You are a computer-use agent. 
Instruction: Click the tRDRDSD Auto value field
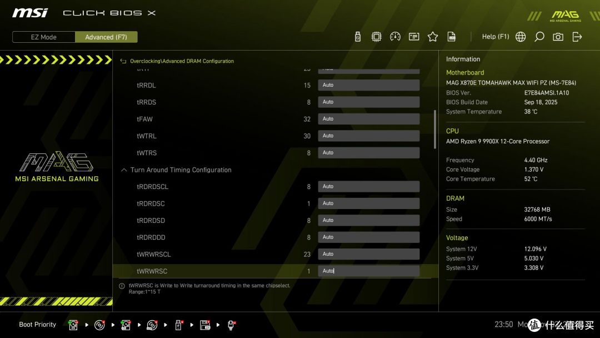pyautogui.click(x=369, y=220)
